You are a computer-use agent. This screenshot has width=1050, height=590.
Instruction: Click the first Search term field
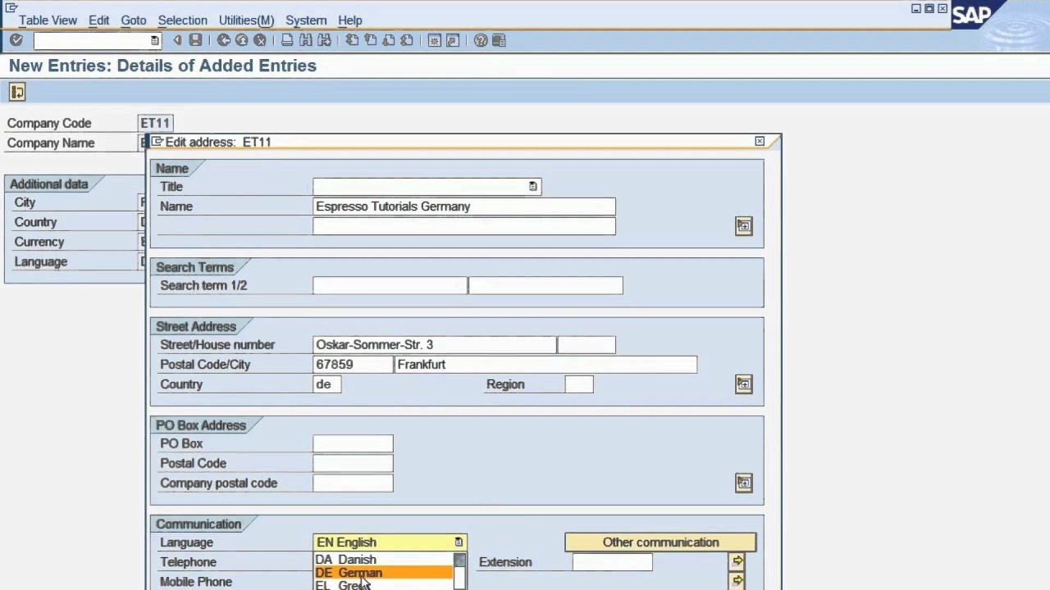click(x=390, y=285)
